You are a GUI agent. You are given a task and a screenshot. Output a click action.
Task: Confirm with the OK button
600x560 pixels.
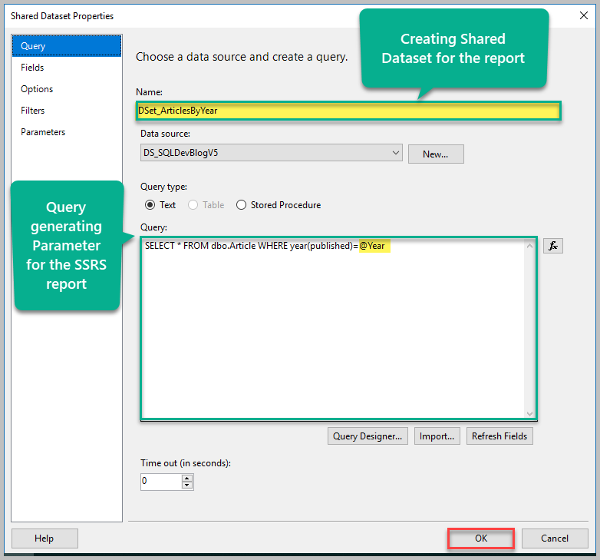coord(481,538)
